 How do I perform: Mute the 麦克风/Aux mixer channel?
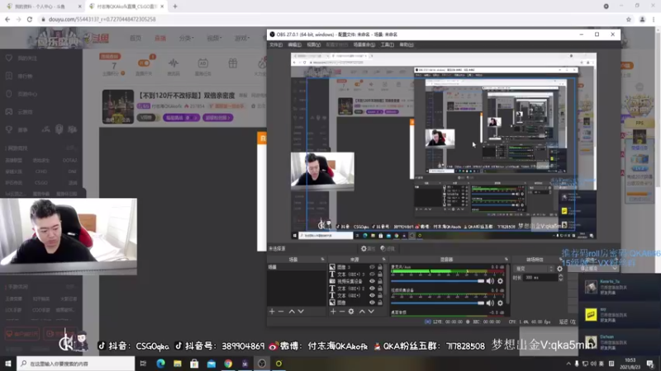coord(490,281)
